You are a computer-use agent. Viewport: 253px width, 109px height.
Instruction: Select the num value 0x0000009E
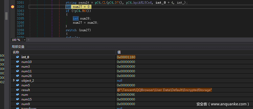(126, 95)
